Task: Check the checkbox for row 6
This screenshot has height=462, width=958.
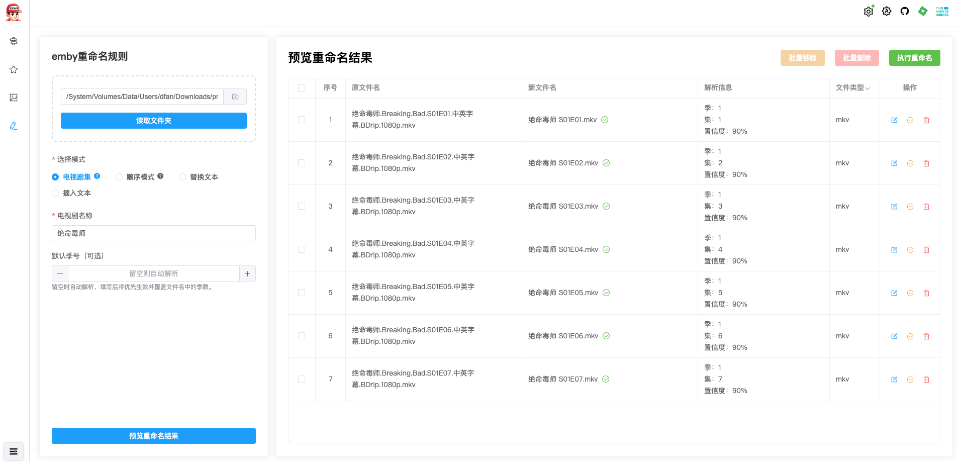Action: point(302,336)
